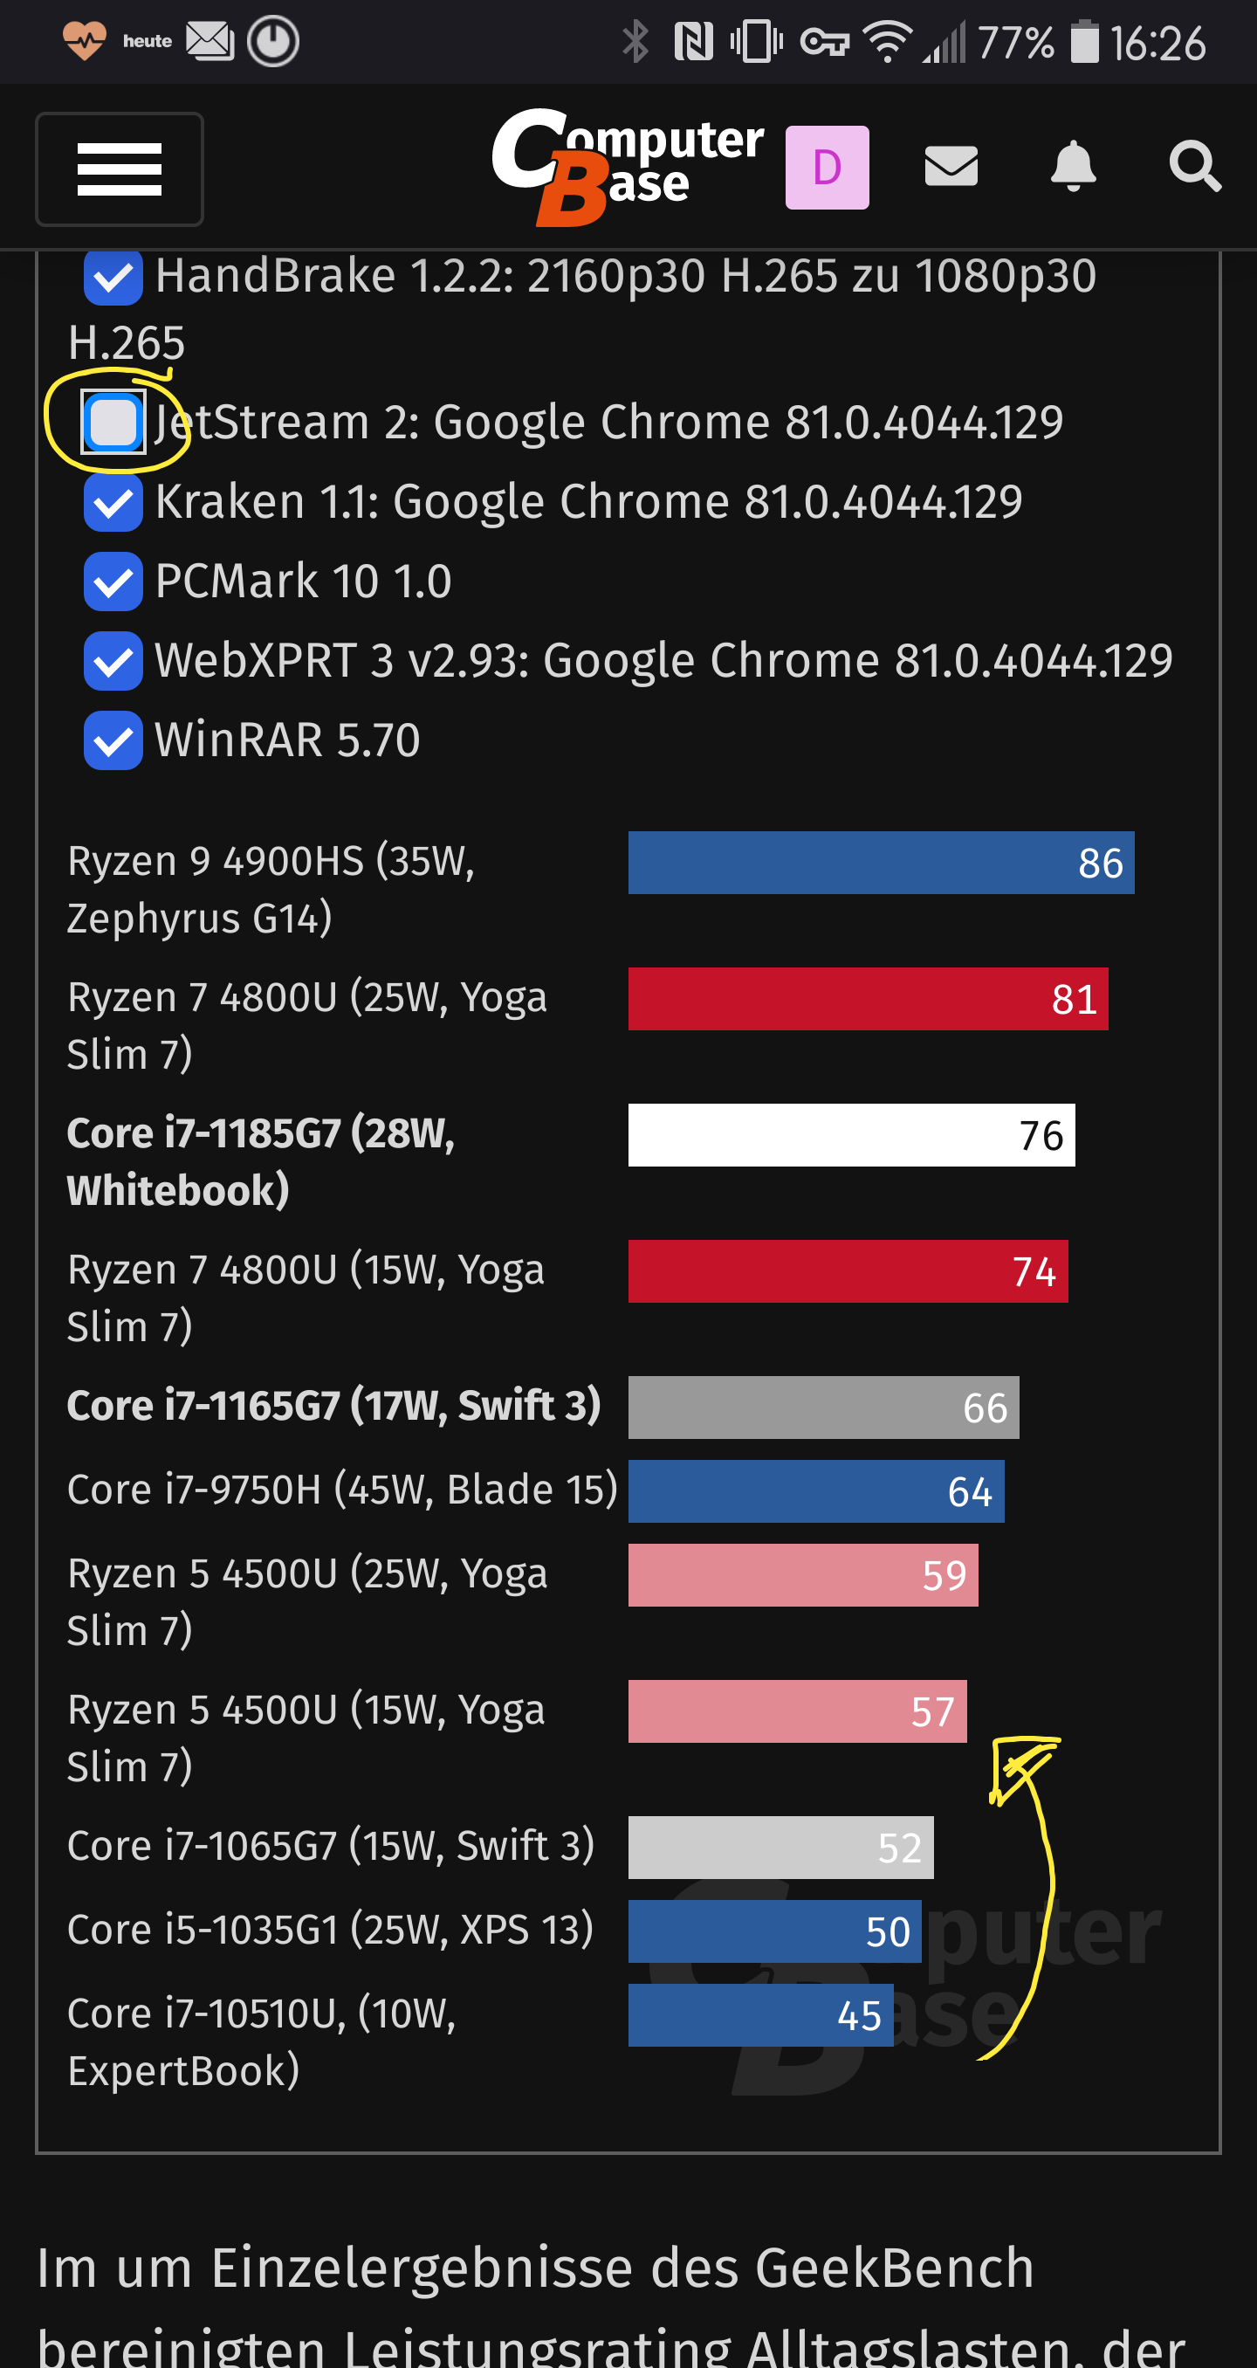This screenshot has height=2368, width=1257.
Task: Tap the power-saving mode status icon
Action: 273,41
